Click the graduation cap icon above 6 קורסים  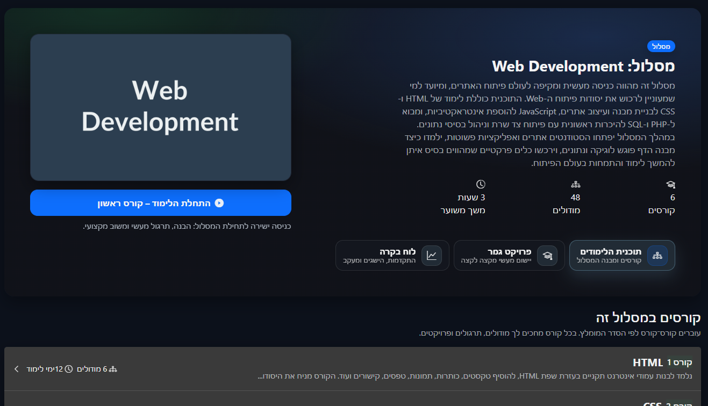(x=670, y=184)
